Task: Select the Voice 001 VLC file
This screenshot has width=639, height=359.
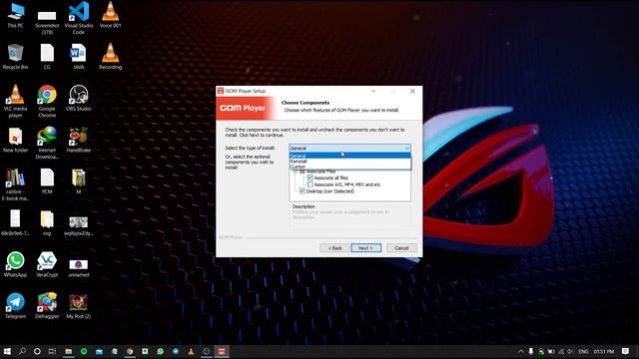Action: point(110,16)
